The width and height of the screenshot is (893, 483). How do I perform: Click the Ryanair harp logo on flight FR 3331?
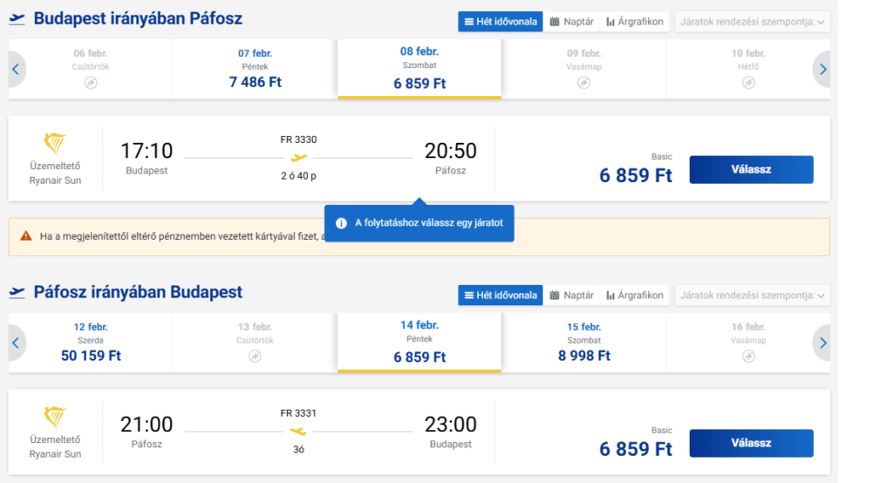point(55,418)
